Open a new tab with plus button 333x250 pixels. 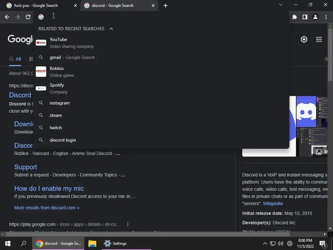point(166,6)
